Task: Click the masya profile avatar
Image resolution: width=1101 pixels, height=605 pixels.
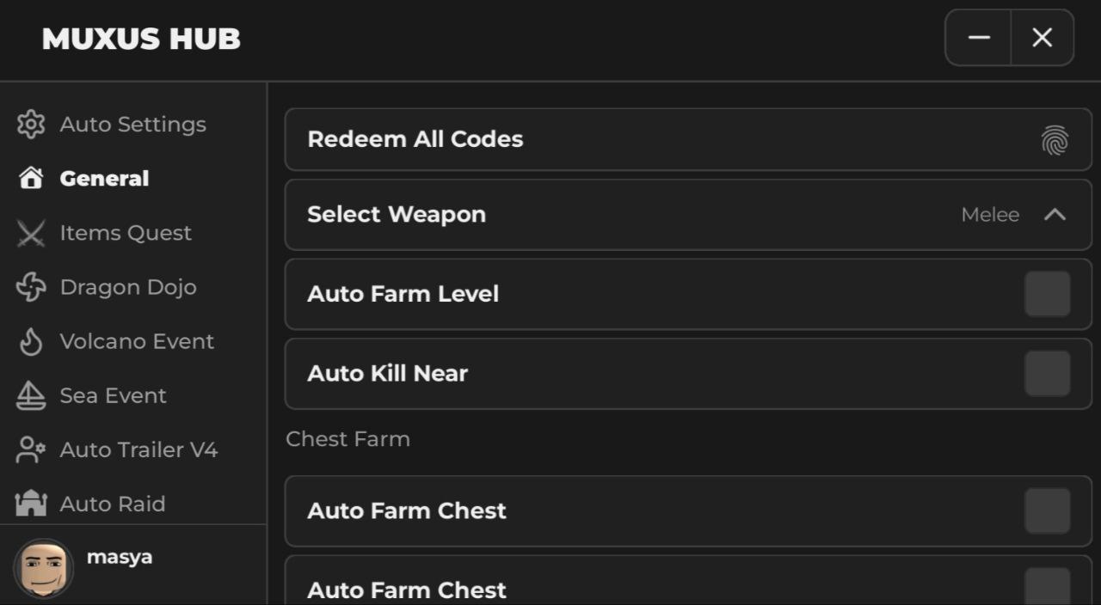Action: pyautogui.click(x=43, y=567)
